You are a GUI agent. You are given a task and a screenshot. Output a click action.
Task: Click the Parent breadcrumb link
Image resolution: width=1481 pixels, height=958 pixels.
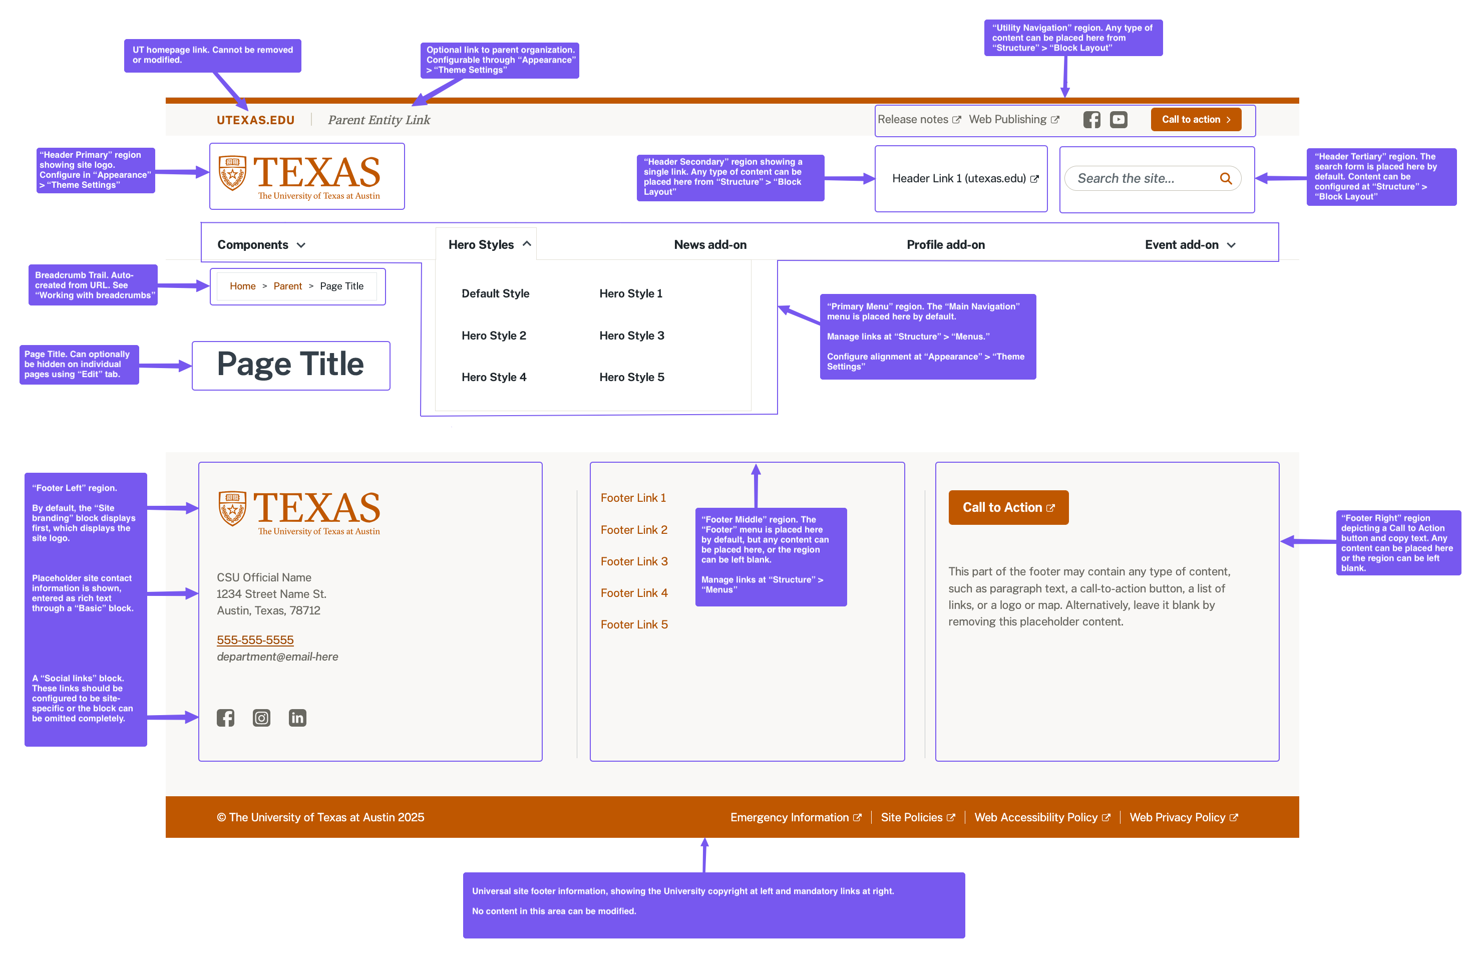287,286
